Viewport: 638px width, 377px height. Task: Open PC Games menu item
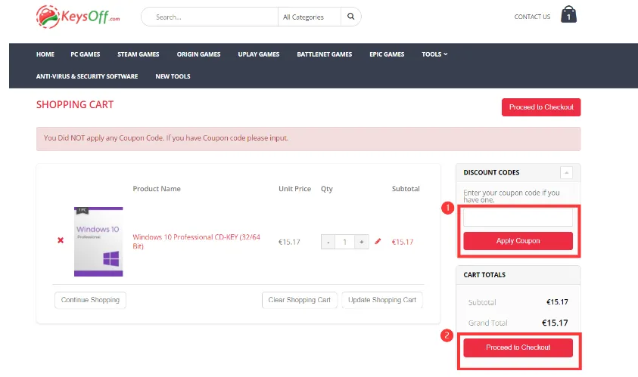click(x=85, y=54)
